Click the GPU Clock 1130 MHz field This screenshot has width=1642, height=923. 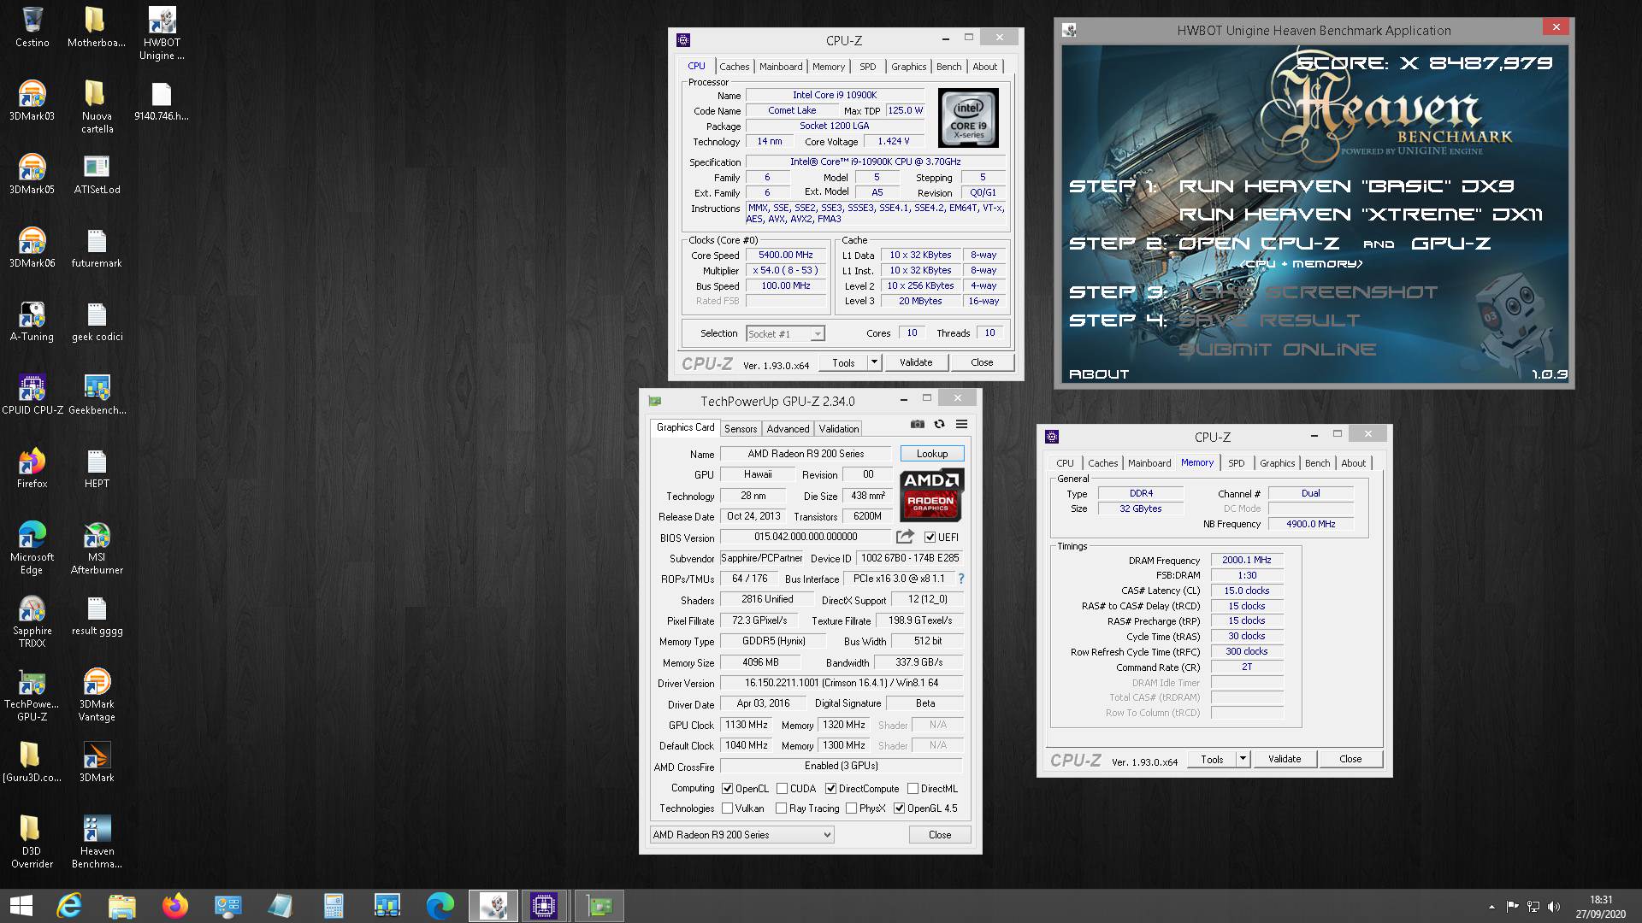coord(746,725)
